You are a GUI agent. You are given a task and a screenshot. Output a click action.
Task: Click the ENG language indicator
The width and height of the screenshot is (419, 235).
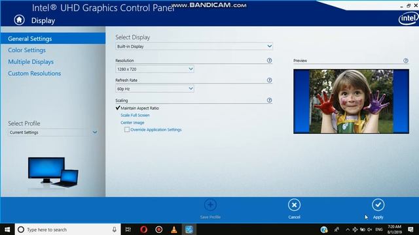[379, 229]
